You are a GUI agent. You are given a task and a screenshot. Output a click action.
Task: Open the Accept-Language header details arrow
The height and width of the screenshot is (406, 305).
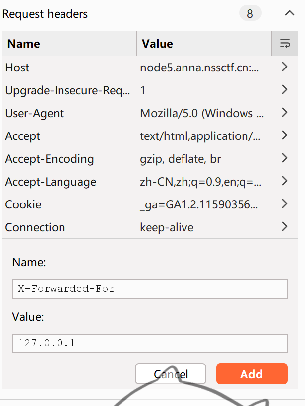point(284,181)
